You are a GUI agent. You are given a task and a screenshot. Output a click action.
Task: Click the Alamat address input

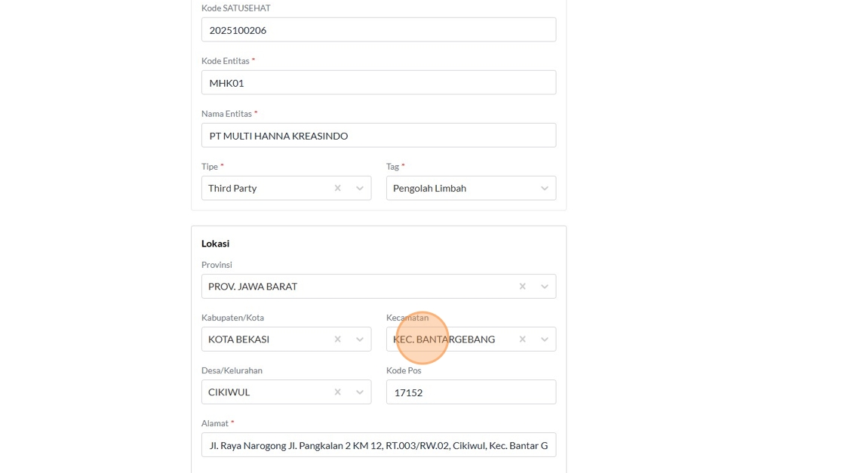tap(378, 445)
